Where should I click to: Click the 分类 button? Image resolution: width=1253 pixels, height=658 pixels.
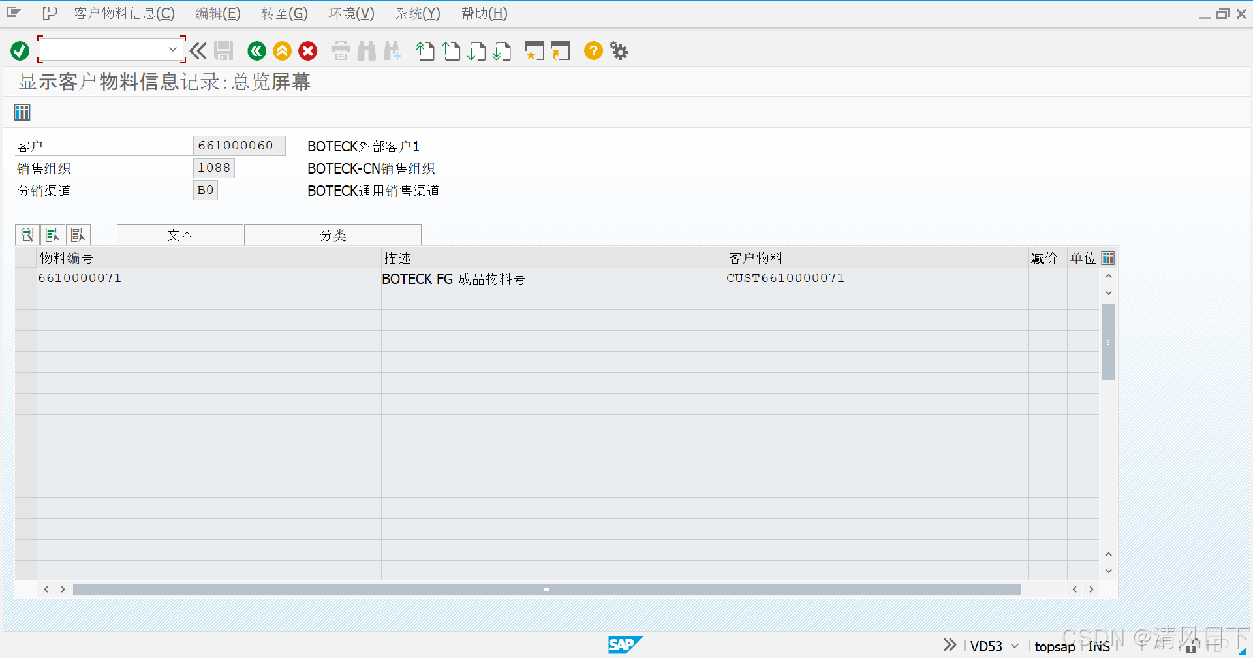332,234
